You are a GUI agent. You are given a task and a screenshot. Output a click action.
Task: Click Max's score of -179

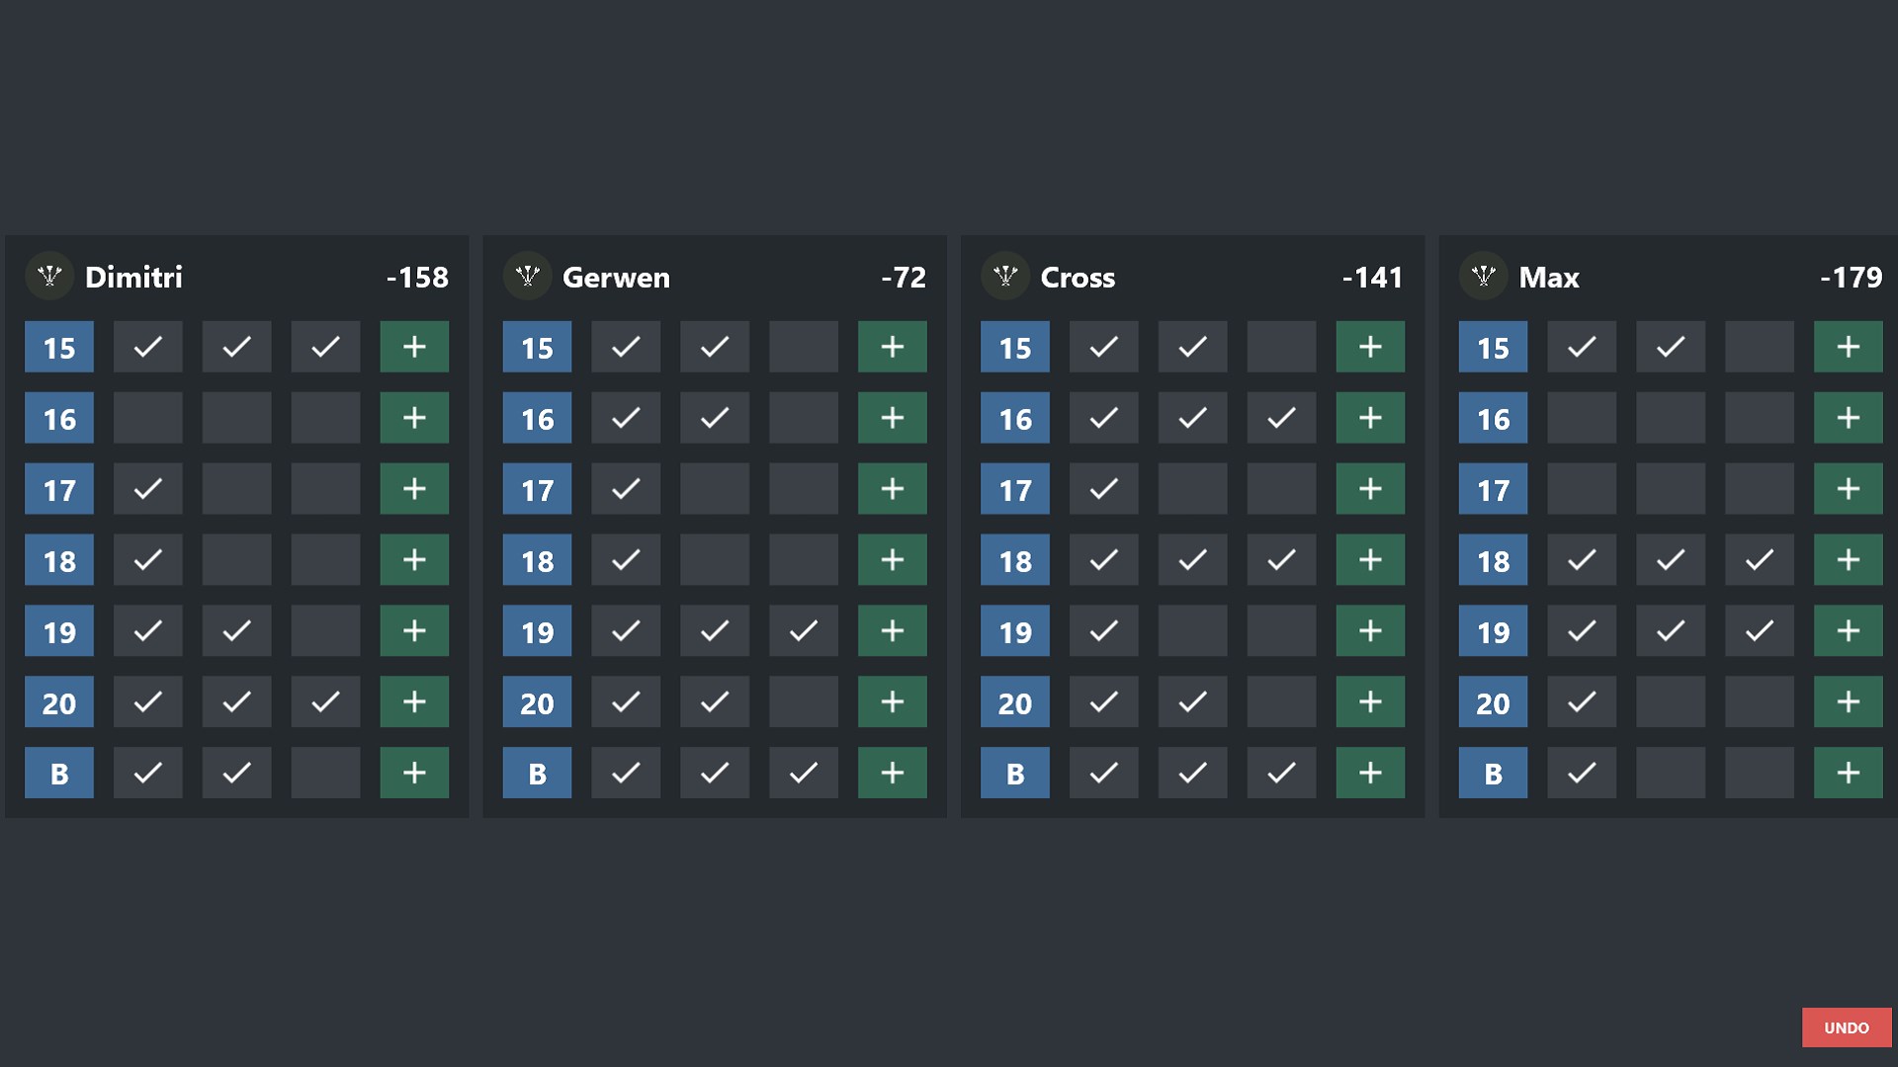coord(1851,278)
